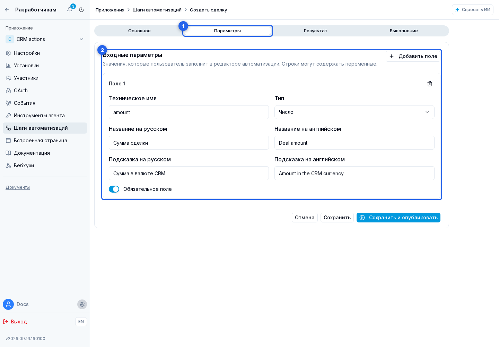This screenshot has height=347, width=499.
Task: Open the notifications bell
Action: pyautogui.click(x=70, y=10)
